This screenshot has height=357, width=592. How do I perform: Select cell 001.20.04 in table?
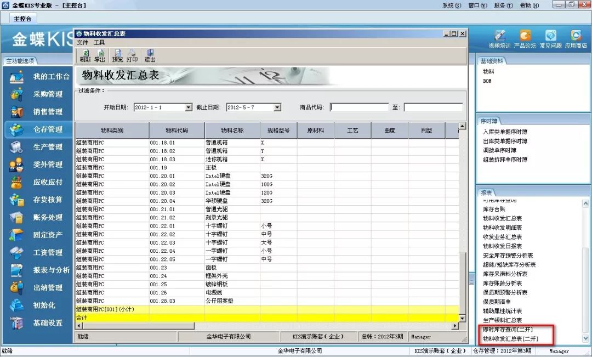(177, 201)
